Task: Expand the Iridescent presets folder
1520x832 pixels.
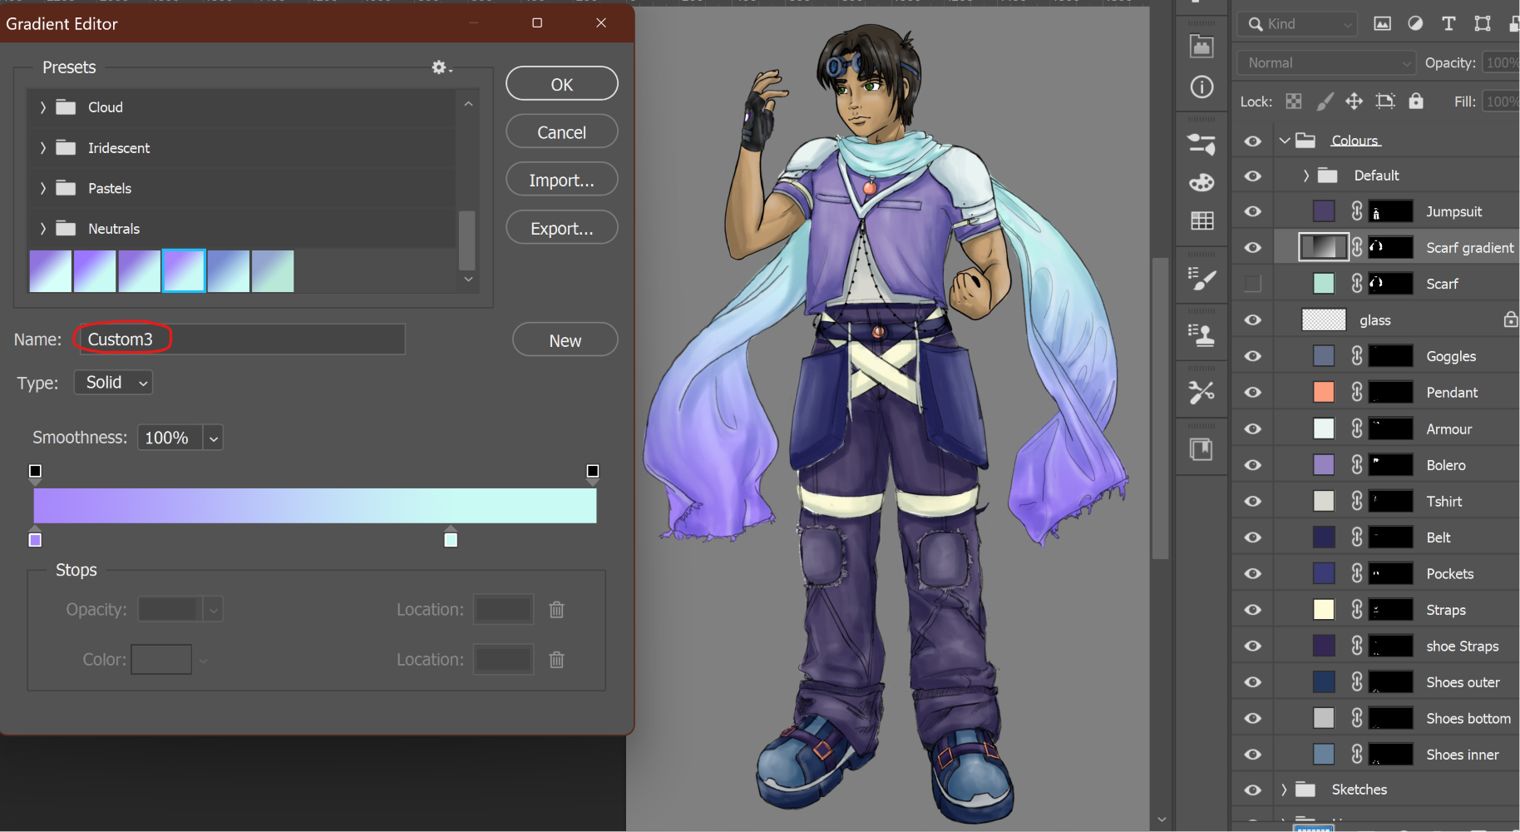Action: pyautogui.click(x=43, y=148)
